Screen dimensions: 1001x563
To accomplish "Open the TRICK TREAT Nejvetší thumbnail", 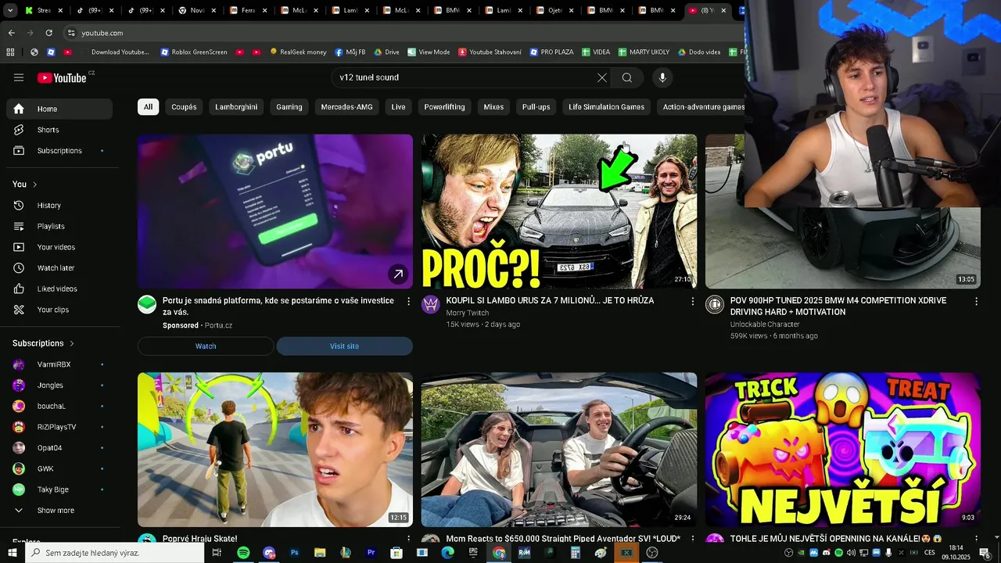I will click(x=843, y=450).
